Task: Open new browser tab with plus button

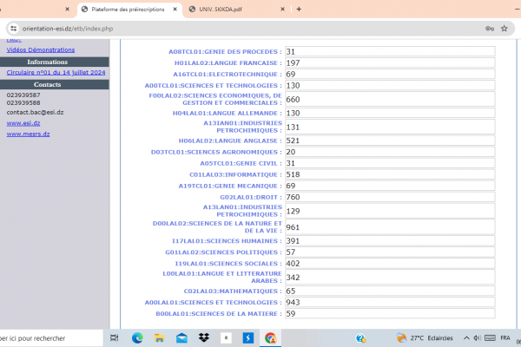Action: click(299, 10)
